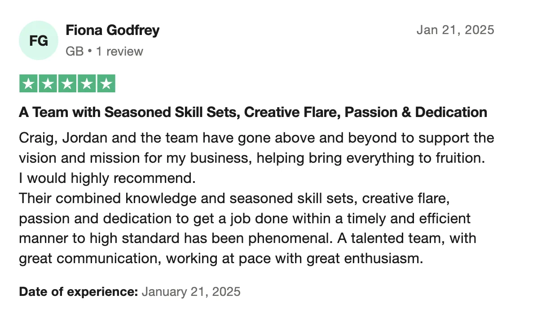The width and height of the screenshot is (537, 321).
Task: Click the fourth green star
Action: (87, 83)
